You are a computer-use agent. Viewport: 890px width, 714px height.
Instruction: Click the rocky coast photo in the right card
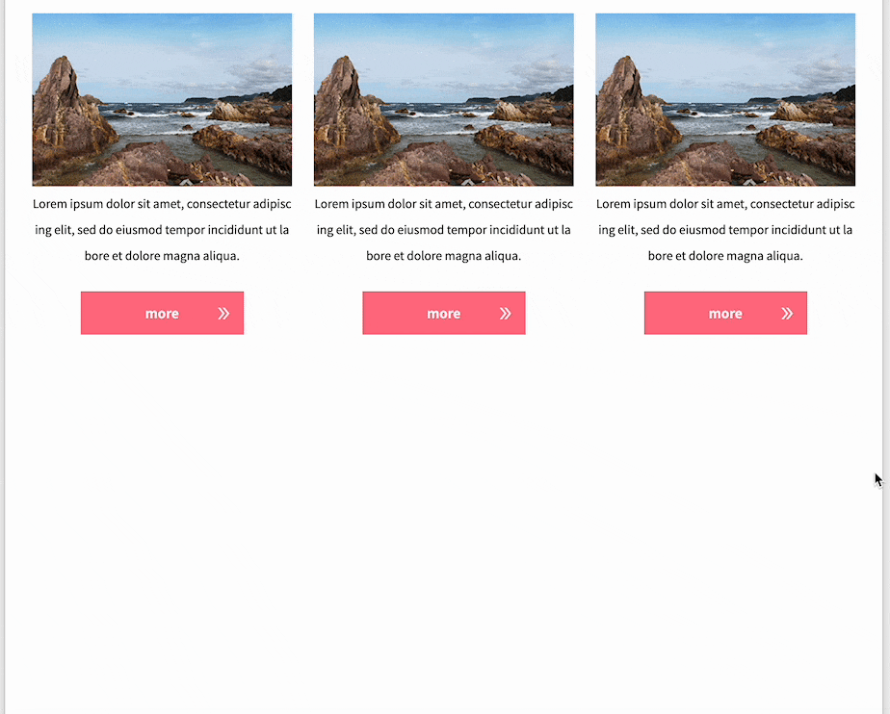point(725,100)
